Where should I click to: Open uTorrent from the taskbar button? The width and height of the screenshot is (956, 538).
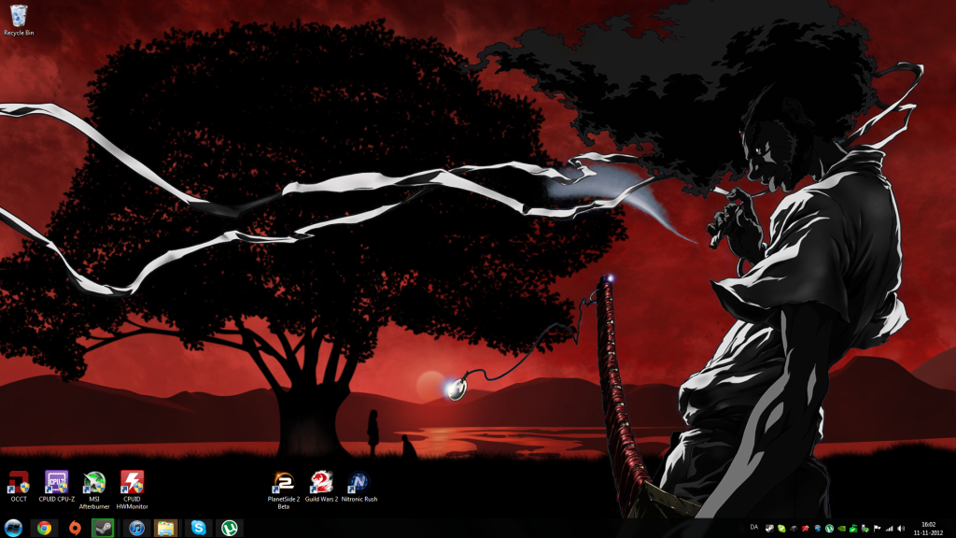pos(230,528)
